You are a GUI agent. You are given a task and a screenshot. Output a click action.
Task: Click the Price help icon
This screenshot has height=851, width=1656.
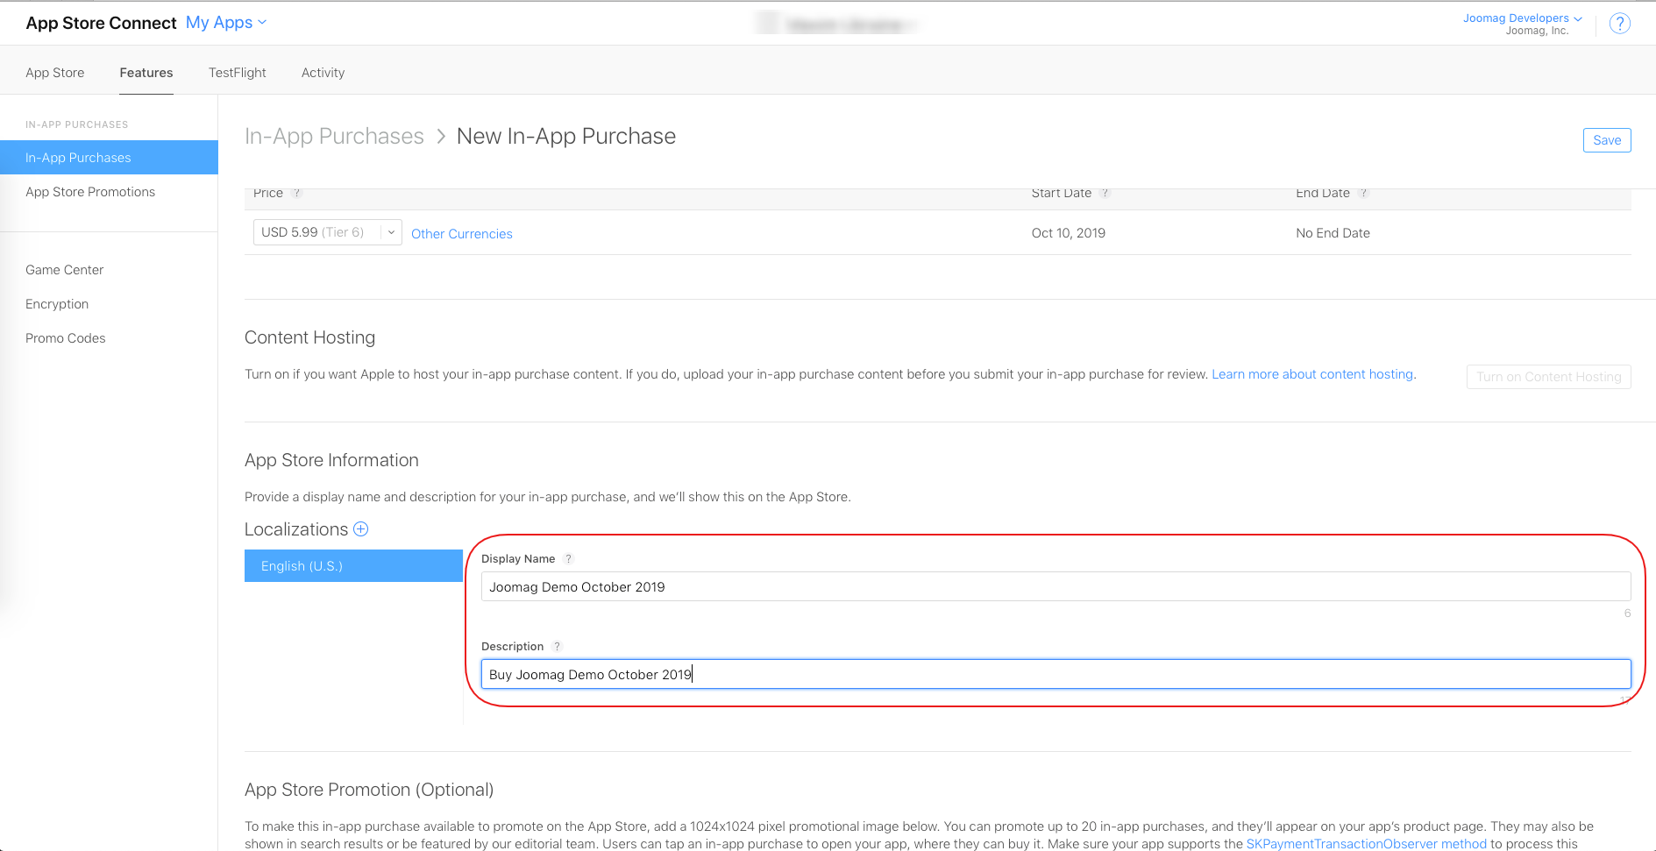click(296, 194)
